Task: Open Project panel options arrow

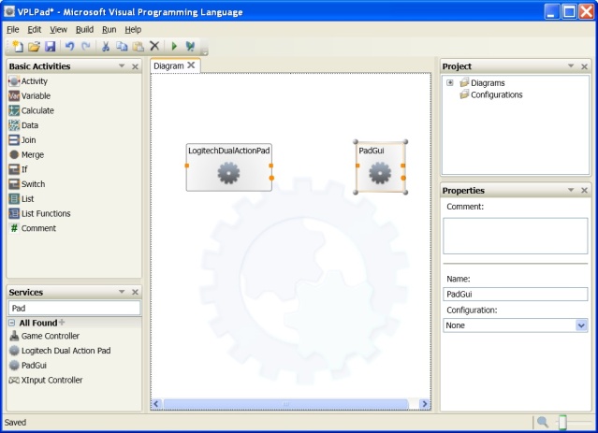Action: [571, 66]
